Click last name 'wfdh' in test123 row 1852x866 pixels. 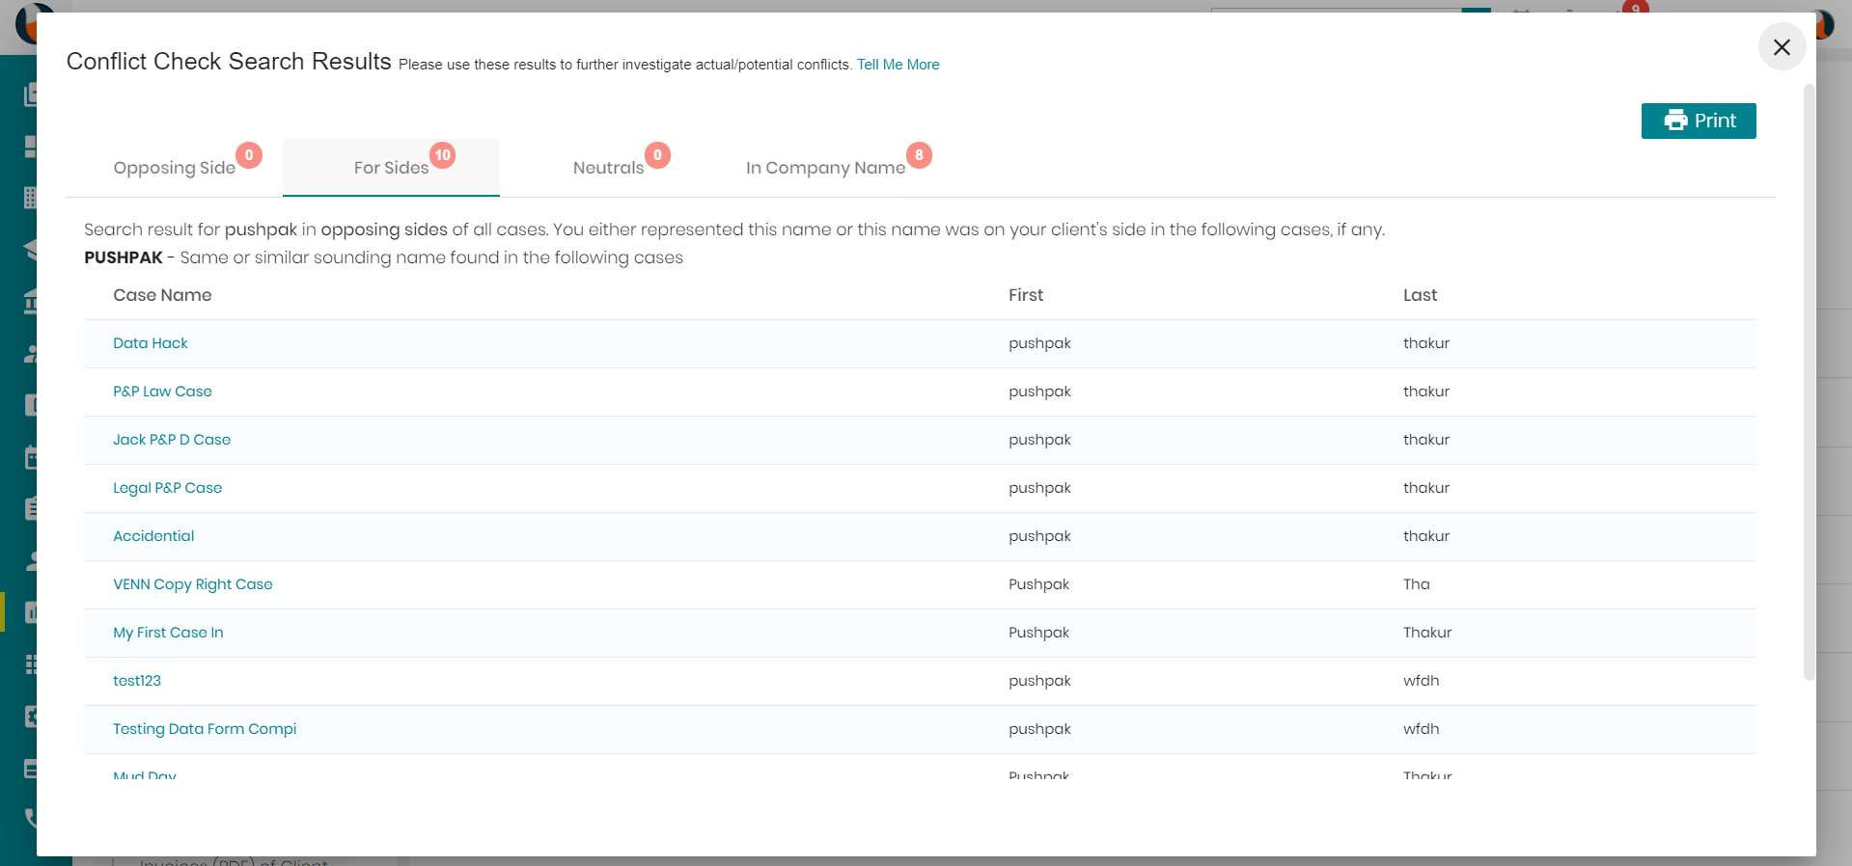pyautogui.click(x=1421, y=681)
